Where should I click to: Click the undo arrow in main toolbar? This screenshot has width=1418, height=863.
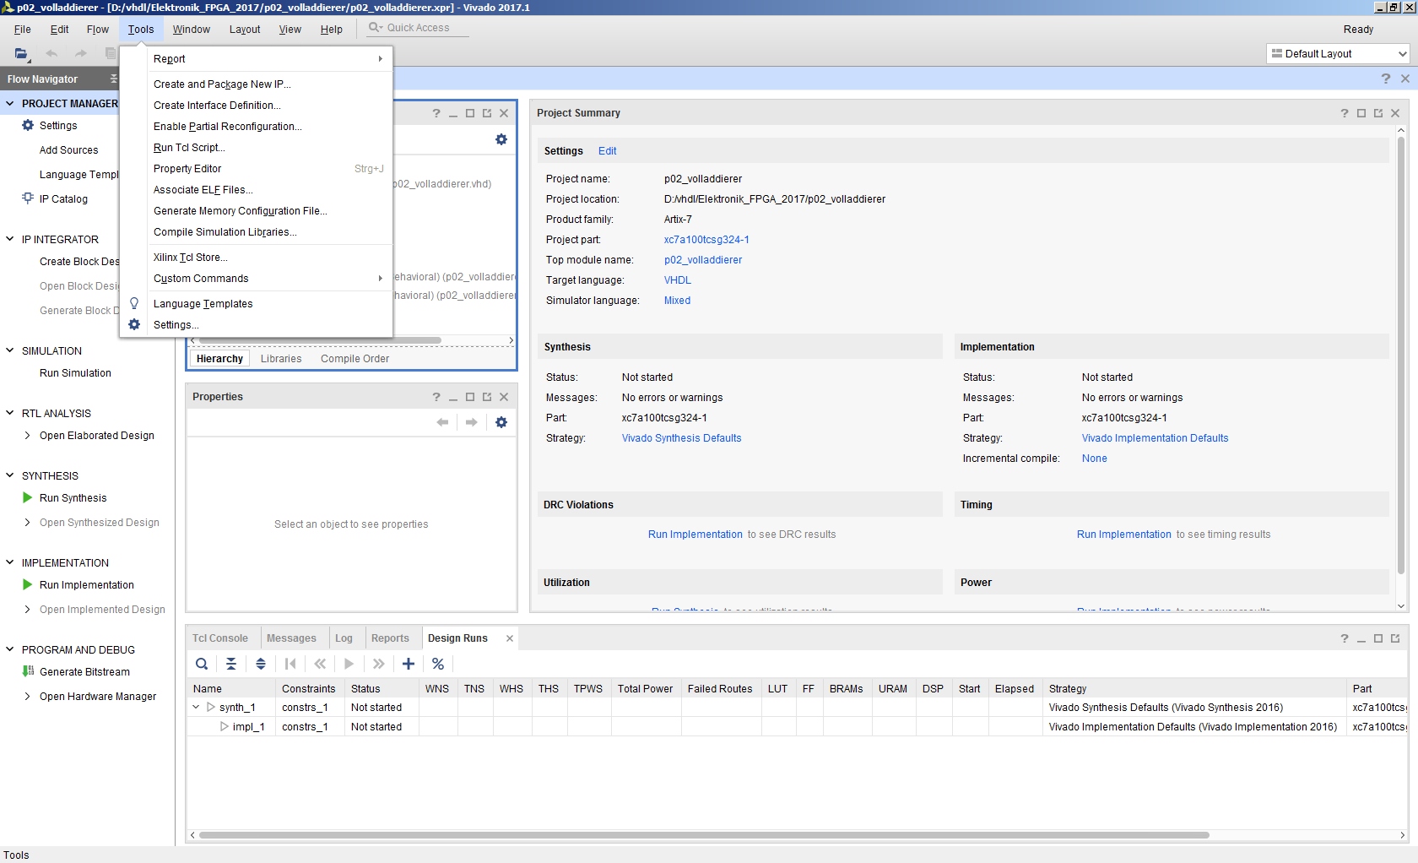pos(51,53)
